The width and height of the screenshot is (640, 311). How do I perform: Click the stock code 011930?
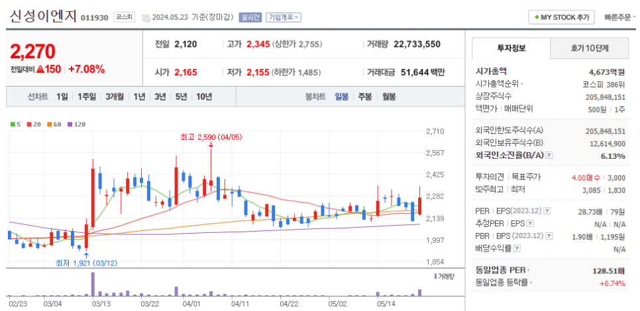pos(95,18)
